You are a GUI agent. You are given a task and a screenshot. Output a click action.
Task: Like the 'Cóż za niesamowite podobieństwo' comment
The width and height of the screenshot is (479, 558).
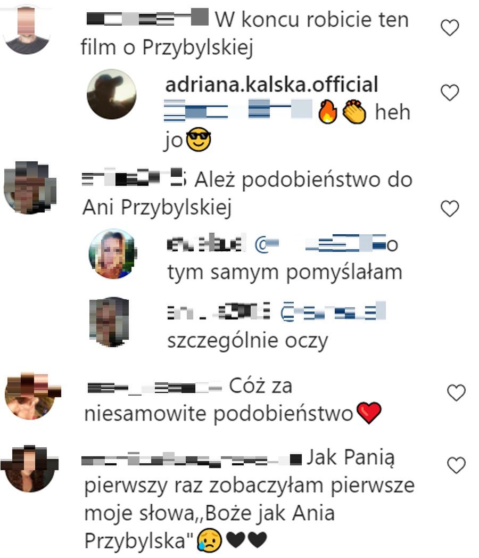point(456,392)
